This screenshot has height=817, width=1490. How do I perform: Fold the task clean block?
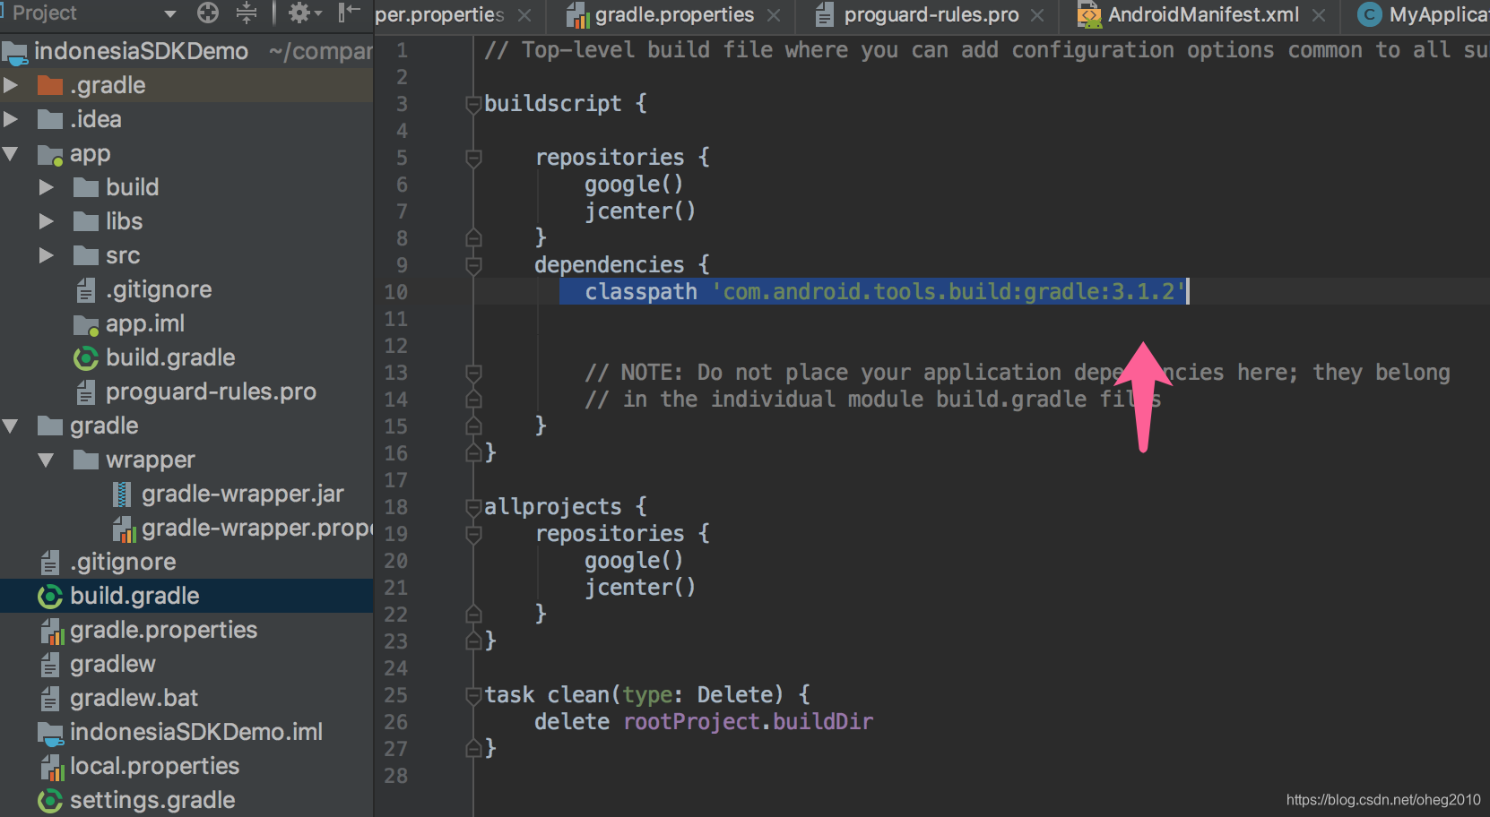[473, 696]
